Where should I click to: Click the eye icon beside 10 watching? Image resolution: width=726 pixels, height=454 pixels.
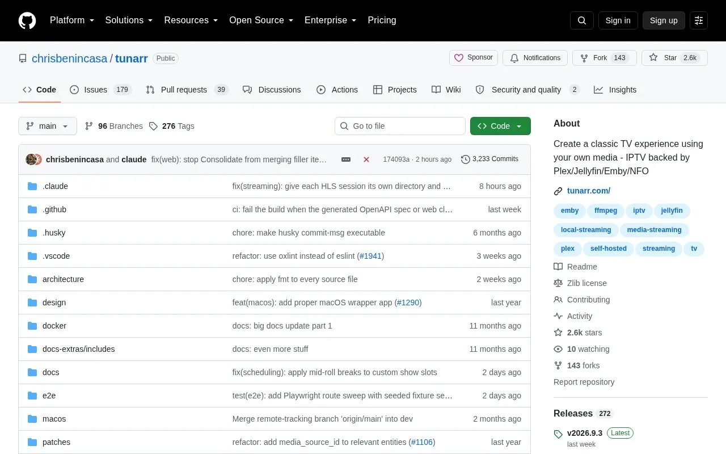[558, 349]
